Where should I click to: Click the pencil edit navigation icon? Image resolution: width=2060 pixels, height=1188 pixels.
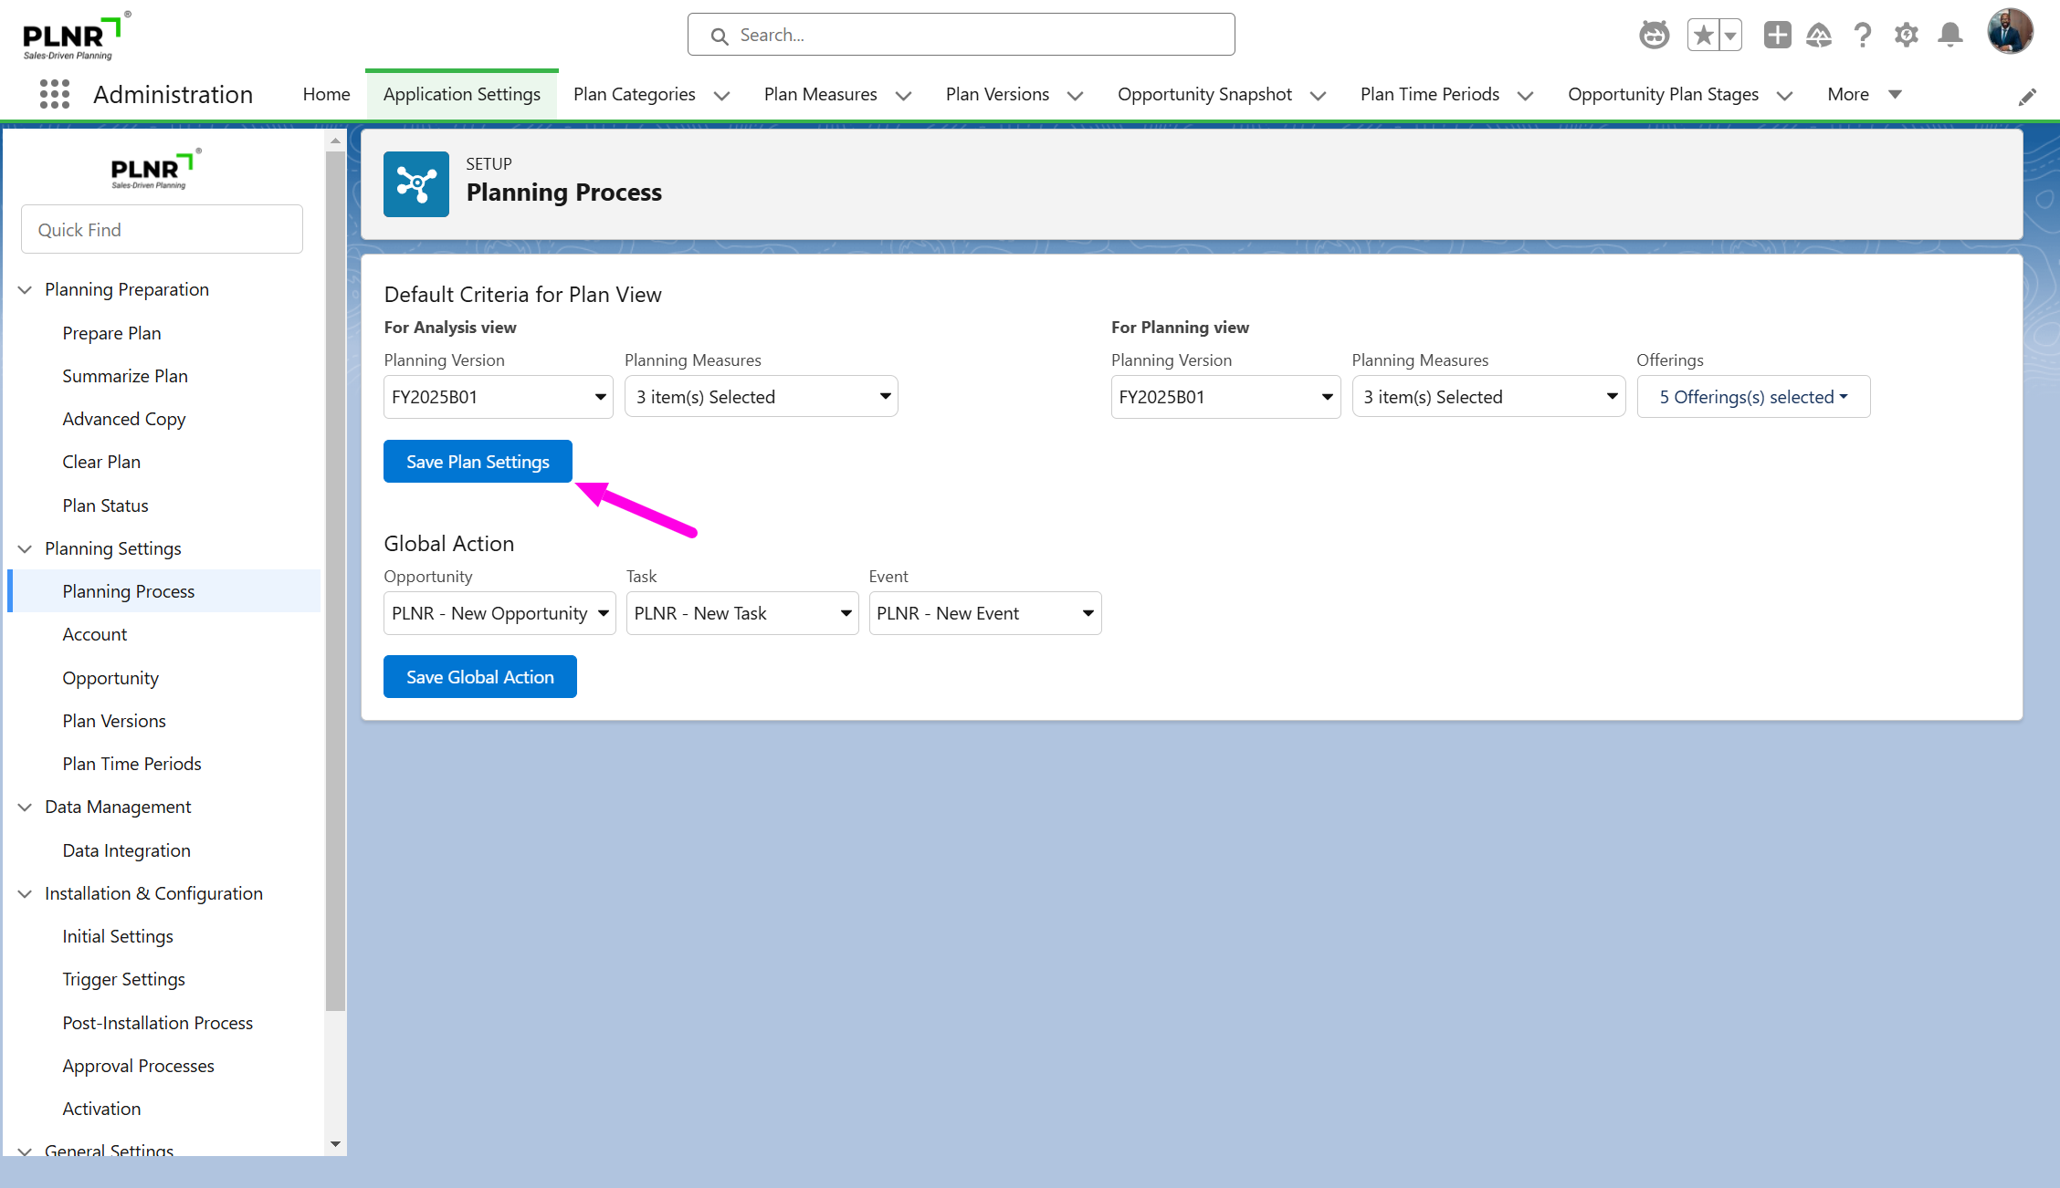coord(2027,97)
